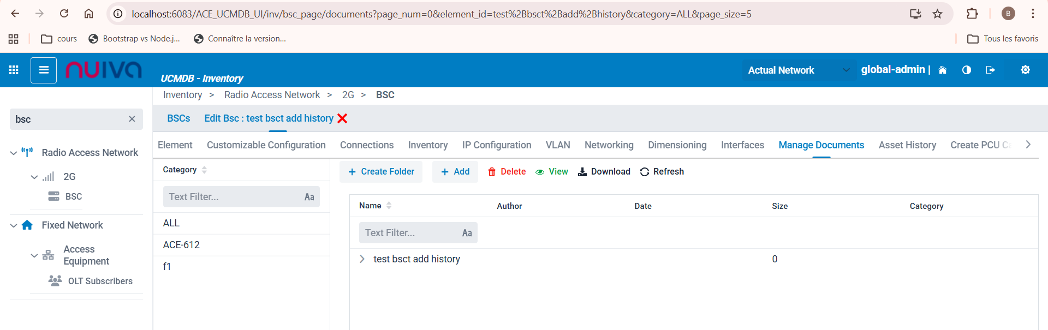This screenshot has height=330, width=1048.
Task: Sort documents by Name column
Action: (371, 206)
